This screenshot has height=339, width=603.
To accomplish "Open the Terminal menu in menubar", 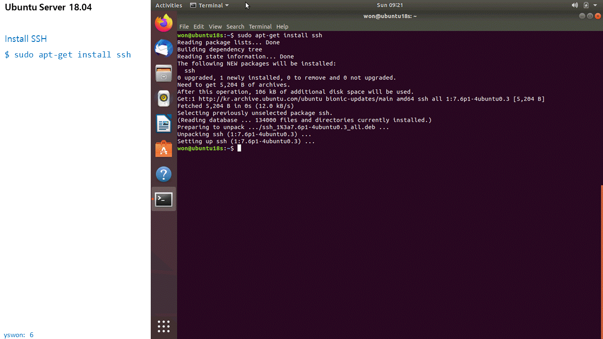I will pyautogui.click(x=260, y=27).
